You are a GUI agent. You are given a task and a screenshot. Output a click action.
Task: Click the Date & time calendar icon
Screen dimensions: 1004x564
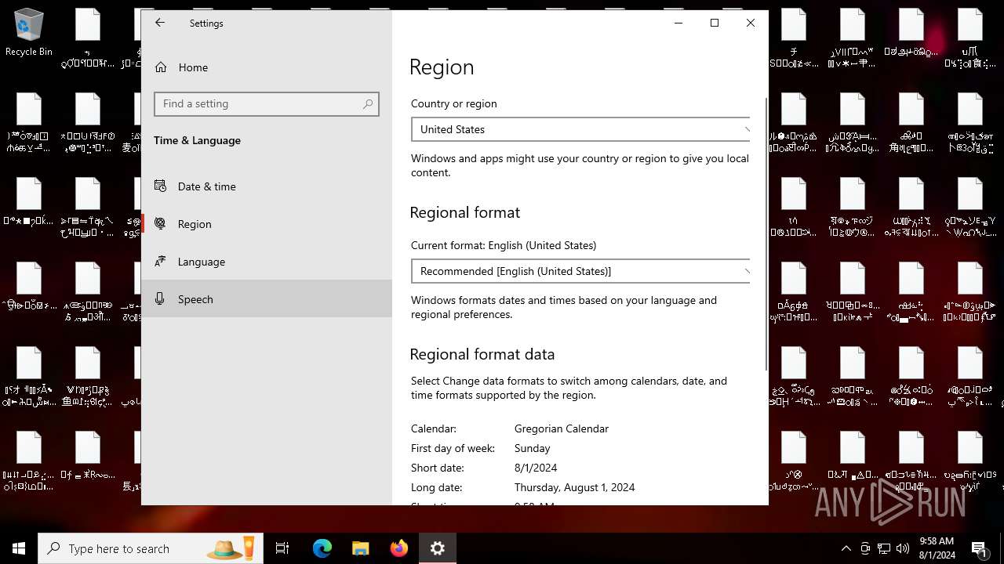(x=160, y=186)
